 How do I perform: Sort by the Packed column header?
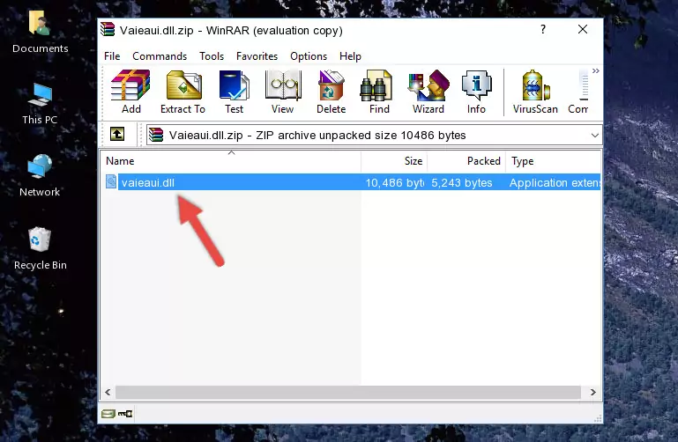pos(466,161)
